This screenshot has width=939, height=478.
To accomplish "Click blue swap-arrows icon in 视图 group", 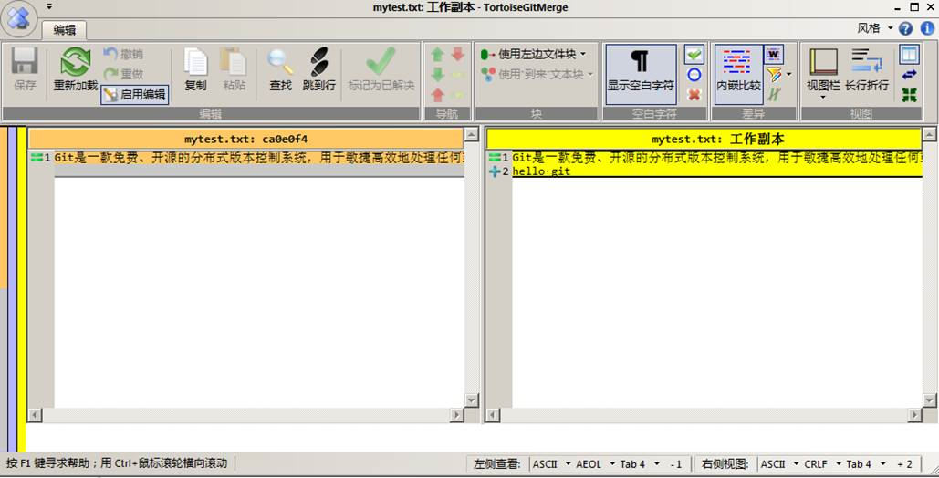I will pos(909,74).
